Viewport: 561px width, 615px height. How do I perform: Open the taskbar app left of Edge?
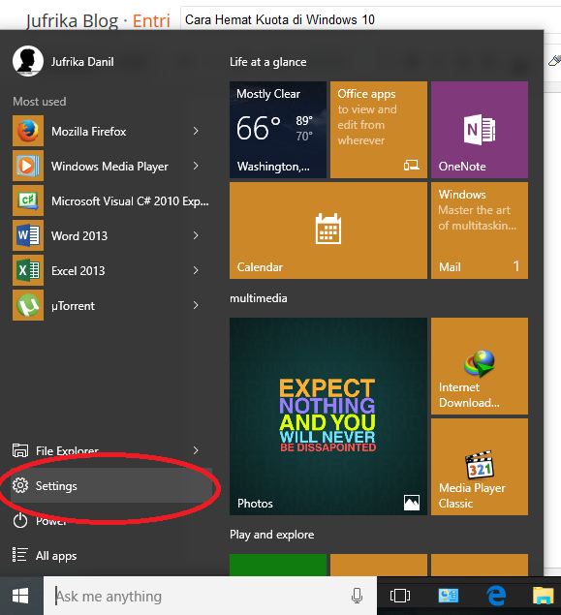click(448, 596)
